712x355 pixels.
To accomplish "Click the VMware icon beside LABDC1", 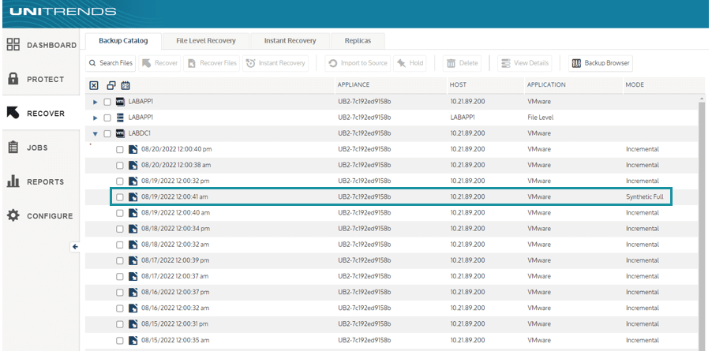I will coord(120,133).
